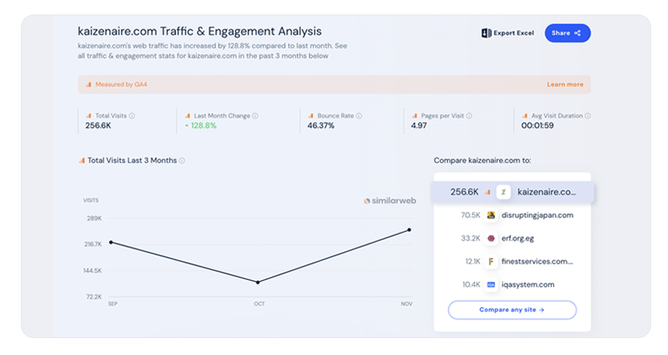This screenshot has height=355, width=668.
Task: Open the Learn more link
Action: click(565, 84)
